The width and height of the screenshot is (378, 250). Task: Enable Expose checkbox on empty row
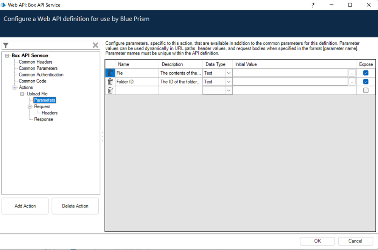(x=366, y=91)
